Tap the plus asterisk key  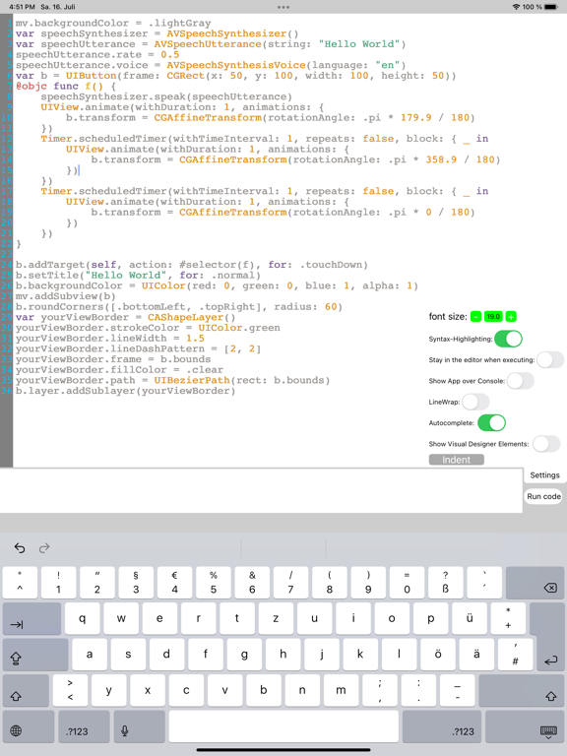pyautogui.click(x=508, y=618)
